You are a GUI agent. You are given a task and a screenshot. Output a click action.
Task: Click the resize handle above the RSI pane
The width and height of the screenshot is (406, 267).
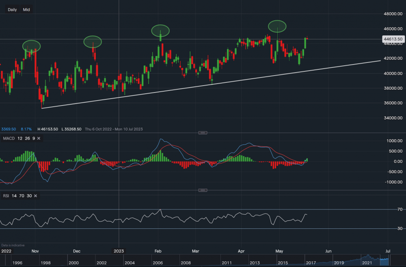tap(203, 190)
